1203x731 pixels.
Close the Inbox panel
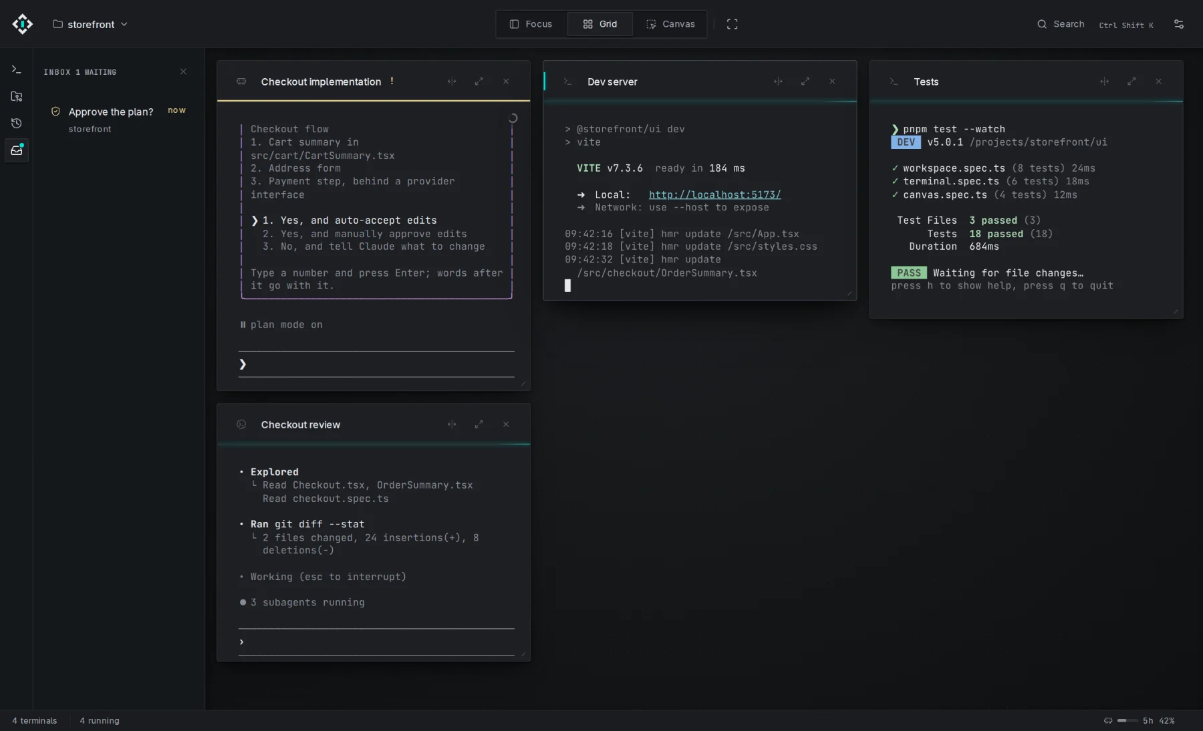point(183,71)
